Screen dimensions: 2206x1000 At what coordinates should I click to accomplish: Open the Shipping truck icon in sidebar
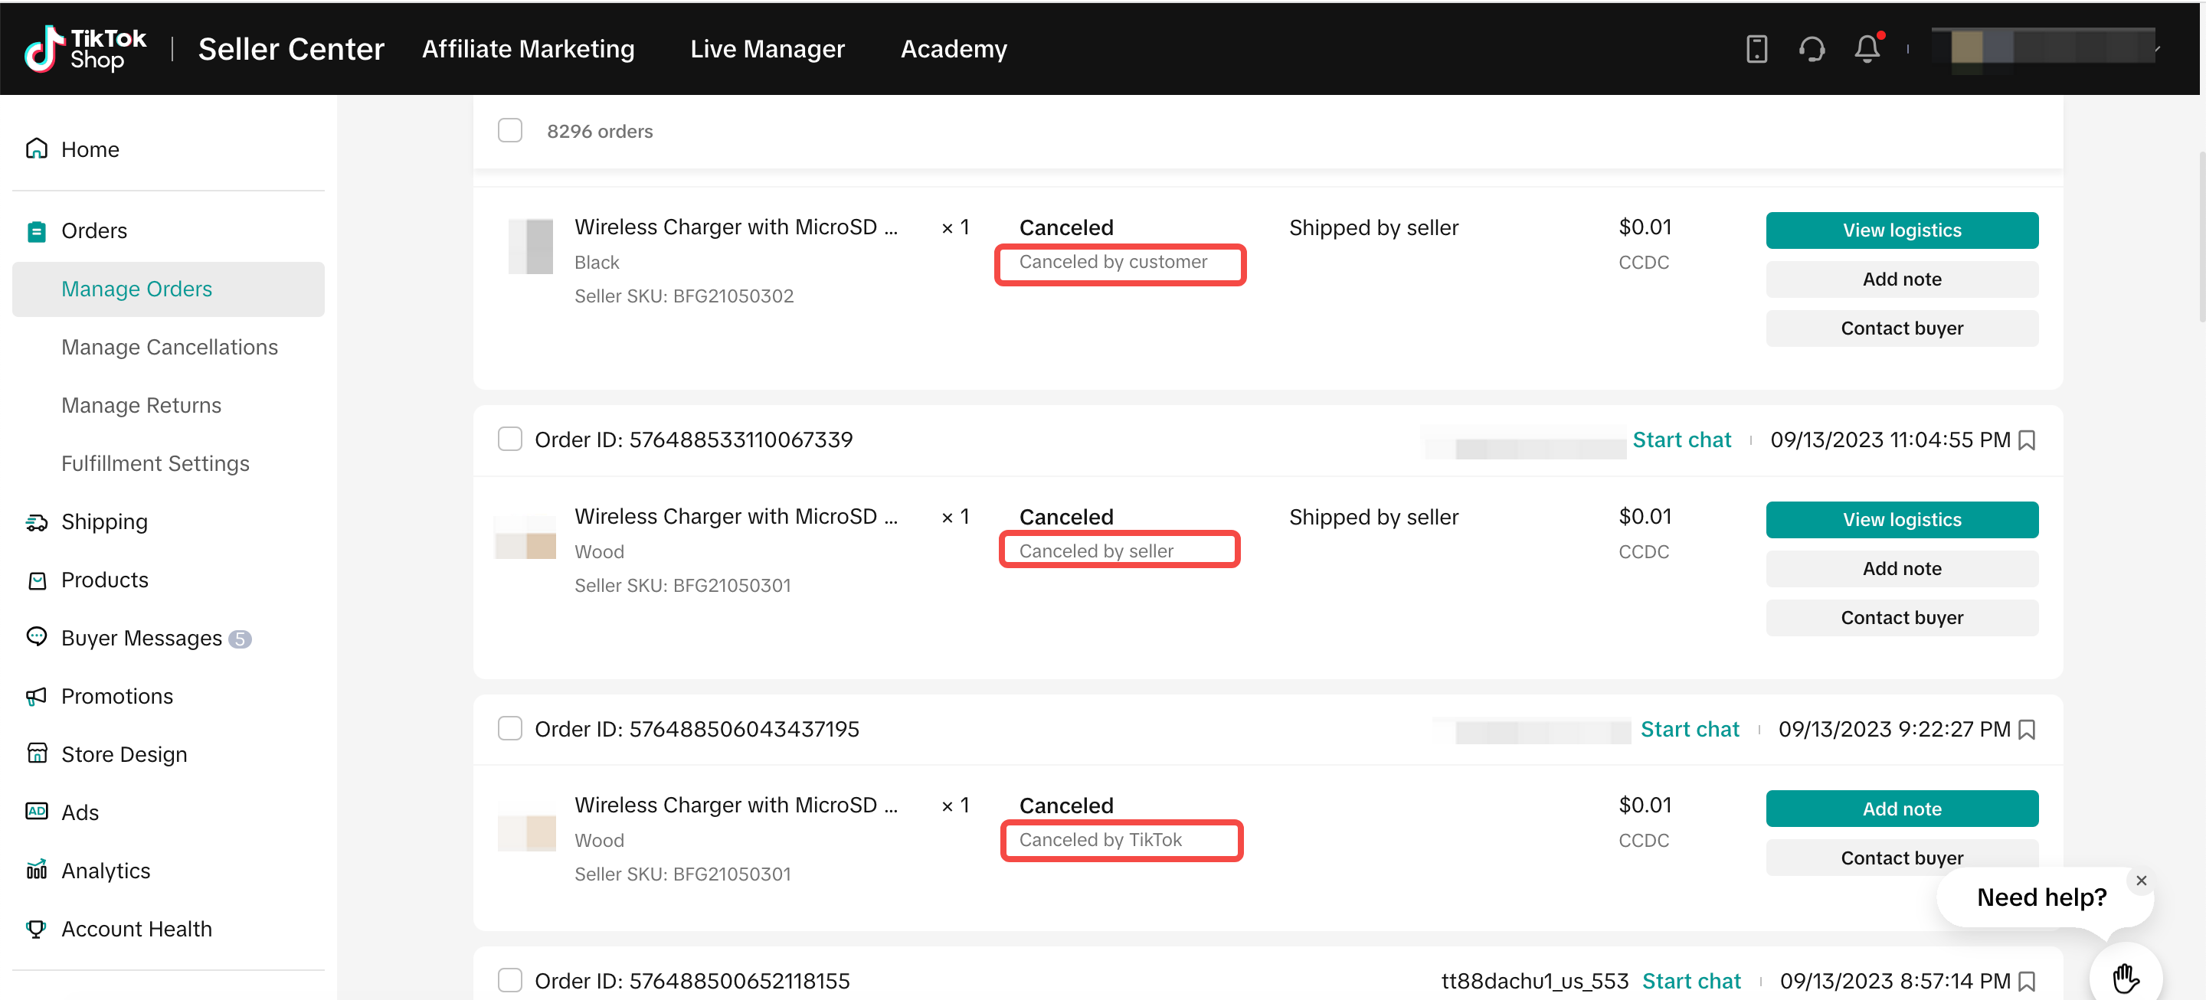pyautogui.click(x=37, y=521)
